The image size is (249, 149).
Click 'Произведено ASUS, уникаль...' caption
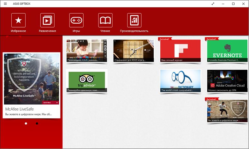pos(83,60)
